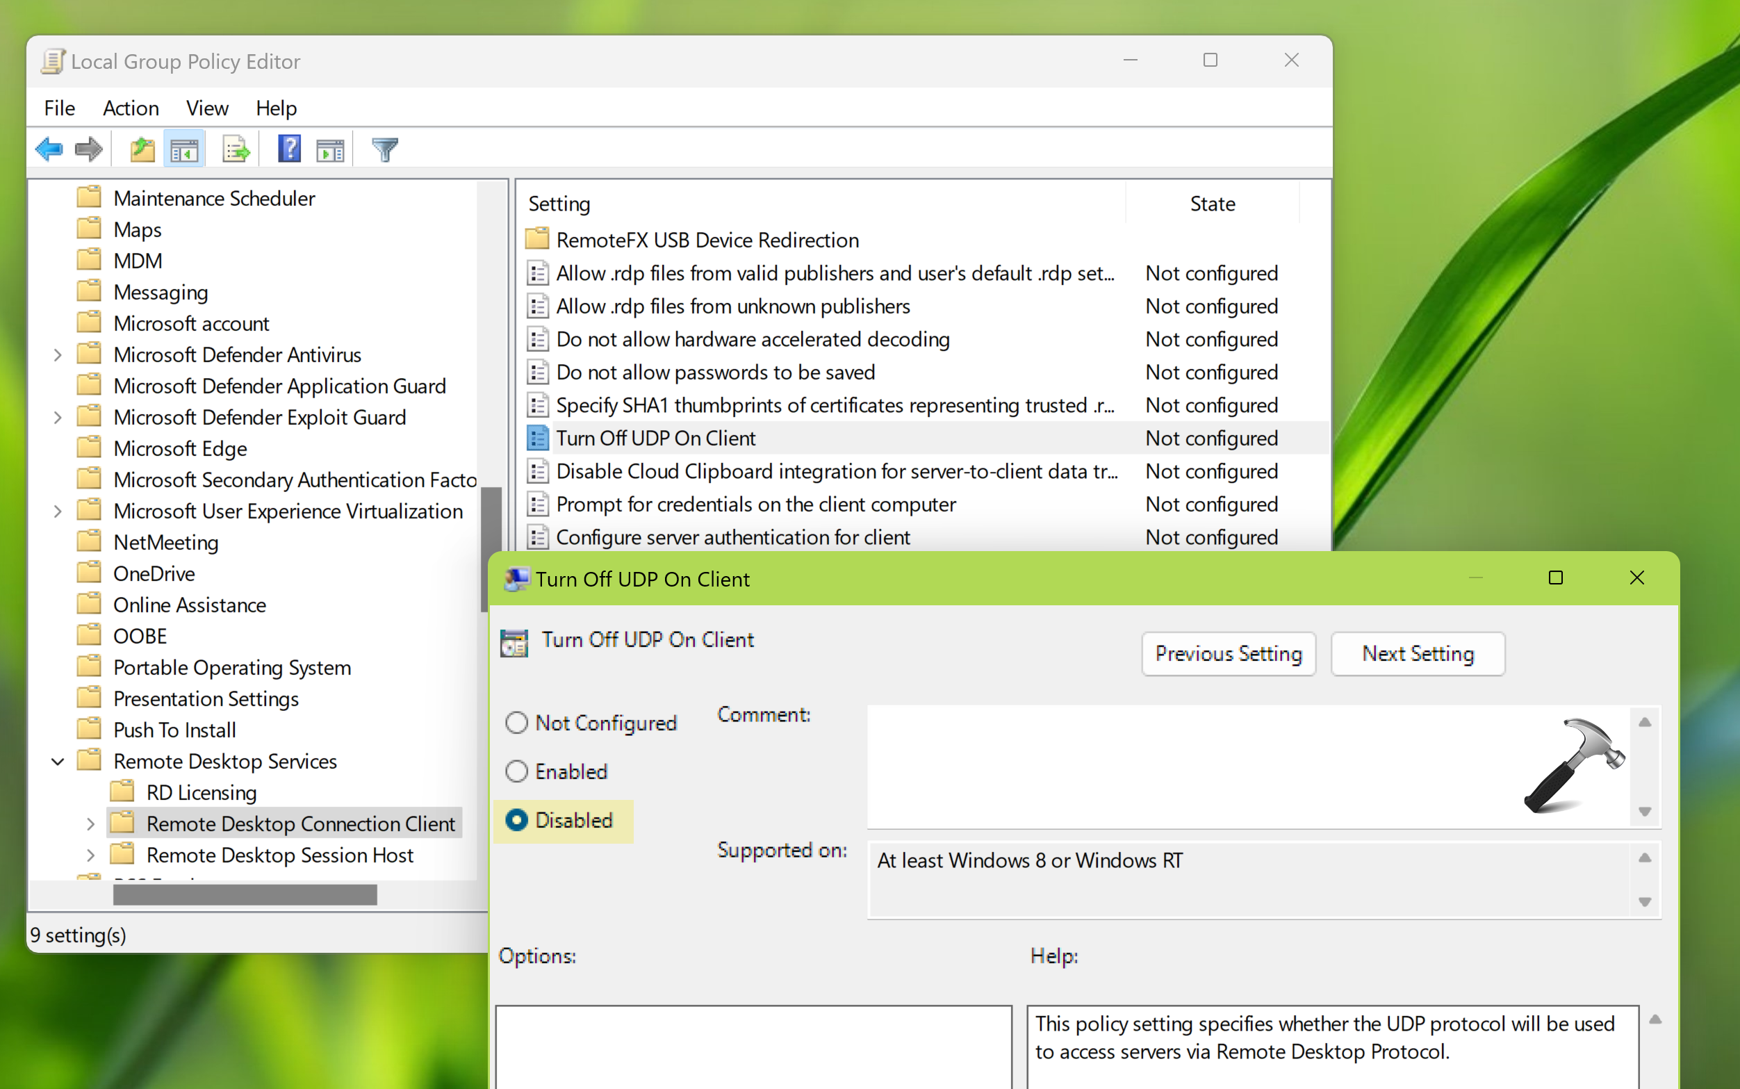
Task: Select the Disabled radio button
Action: (516, 820)
